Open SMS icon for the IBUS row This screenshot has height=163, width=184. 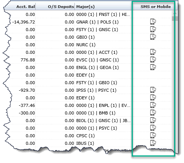(x=153, y=143)
